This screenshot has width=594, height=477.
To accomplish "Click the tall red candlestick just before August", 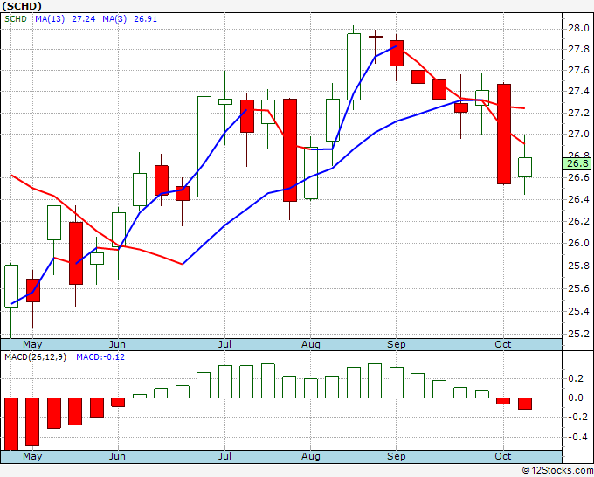I will pyautogui.click(x=290, y=150).
